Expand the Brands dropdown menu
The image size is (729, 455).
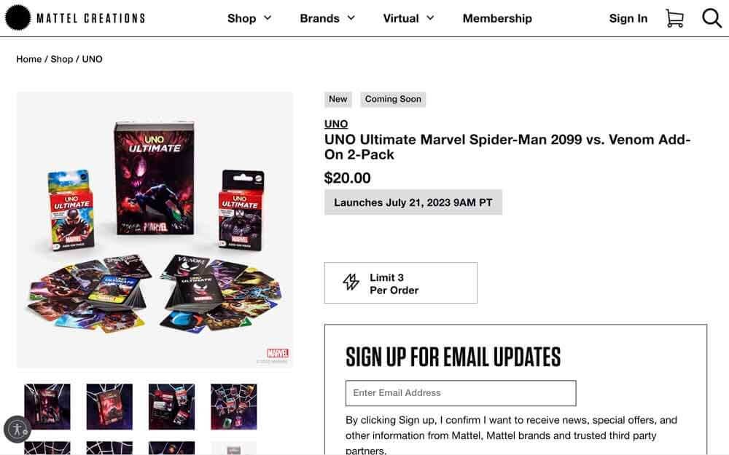327,18
